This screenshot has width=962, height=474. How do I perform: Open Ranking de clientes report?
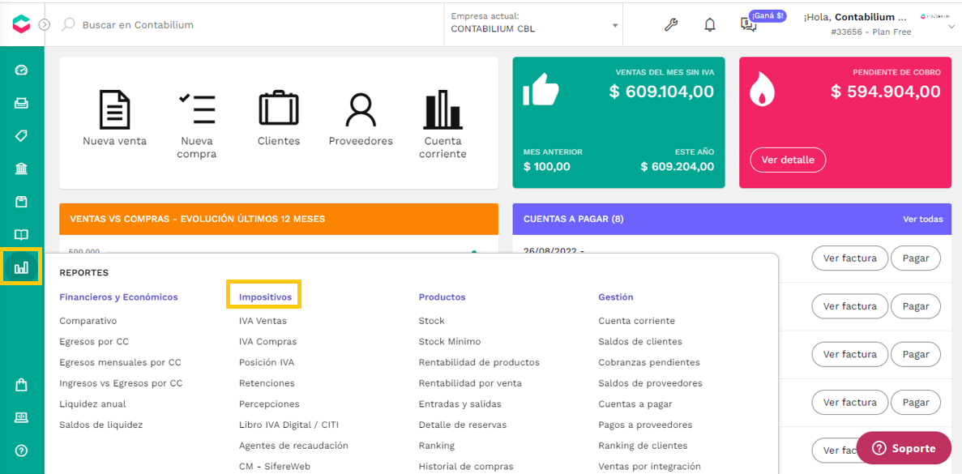(643, 446)
